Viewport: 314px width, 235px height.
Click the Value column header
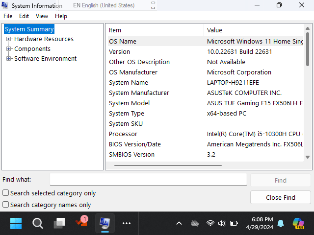pos(254,30)
